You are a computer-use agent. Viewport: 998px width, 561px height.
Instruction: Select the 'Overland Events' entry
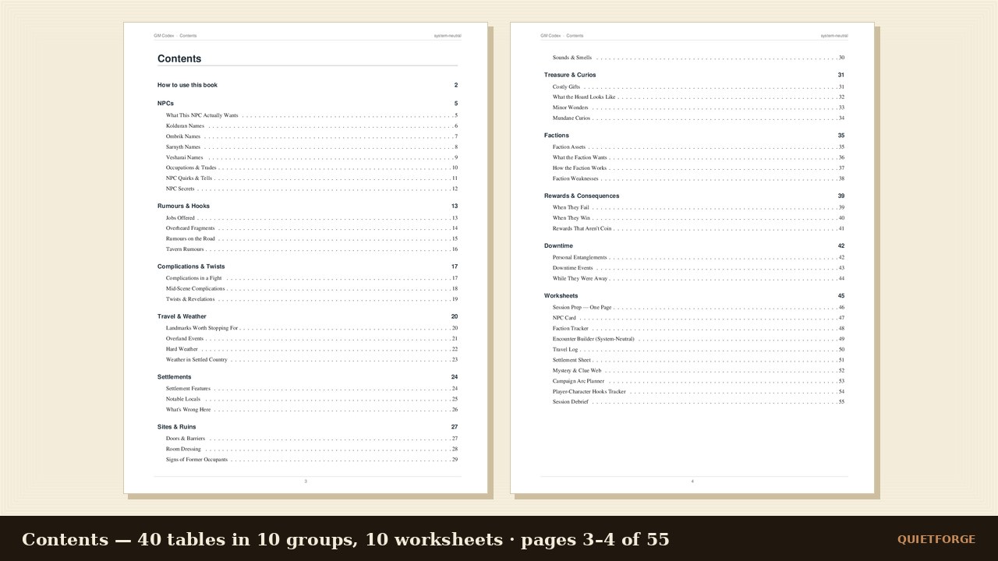(x=312, y=339)
